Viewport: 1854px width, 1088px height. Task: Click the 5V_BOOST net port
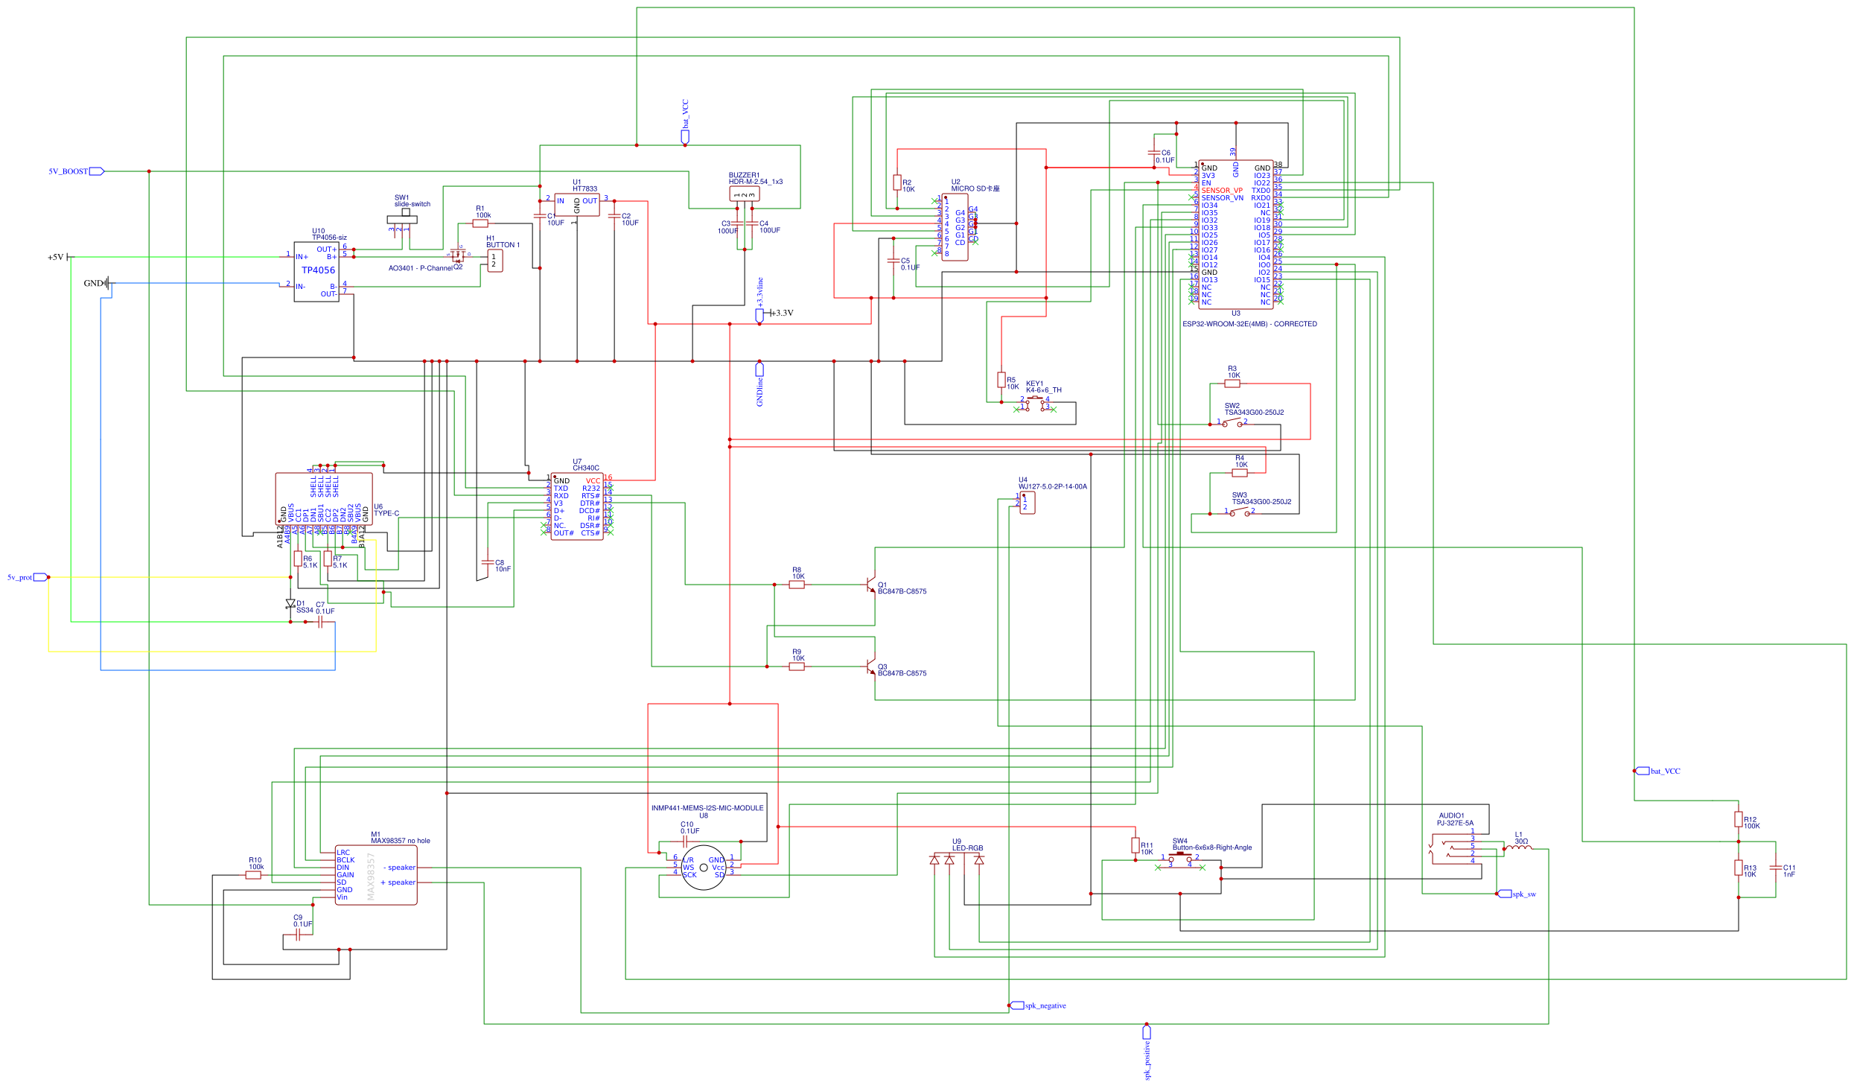[x=77, y=171]
